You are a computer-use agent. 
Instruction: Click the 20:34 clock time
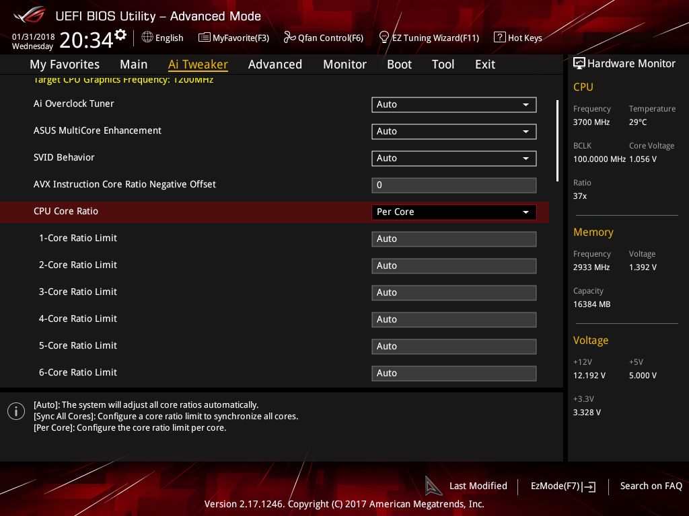87,40
